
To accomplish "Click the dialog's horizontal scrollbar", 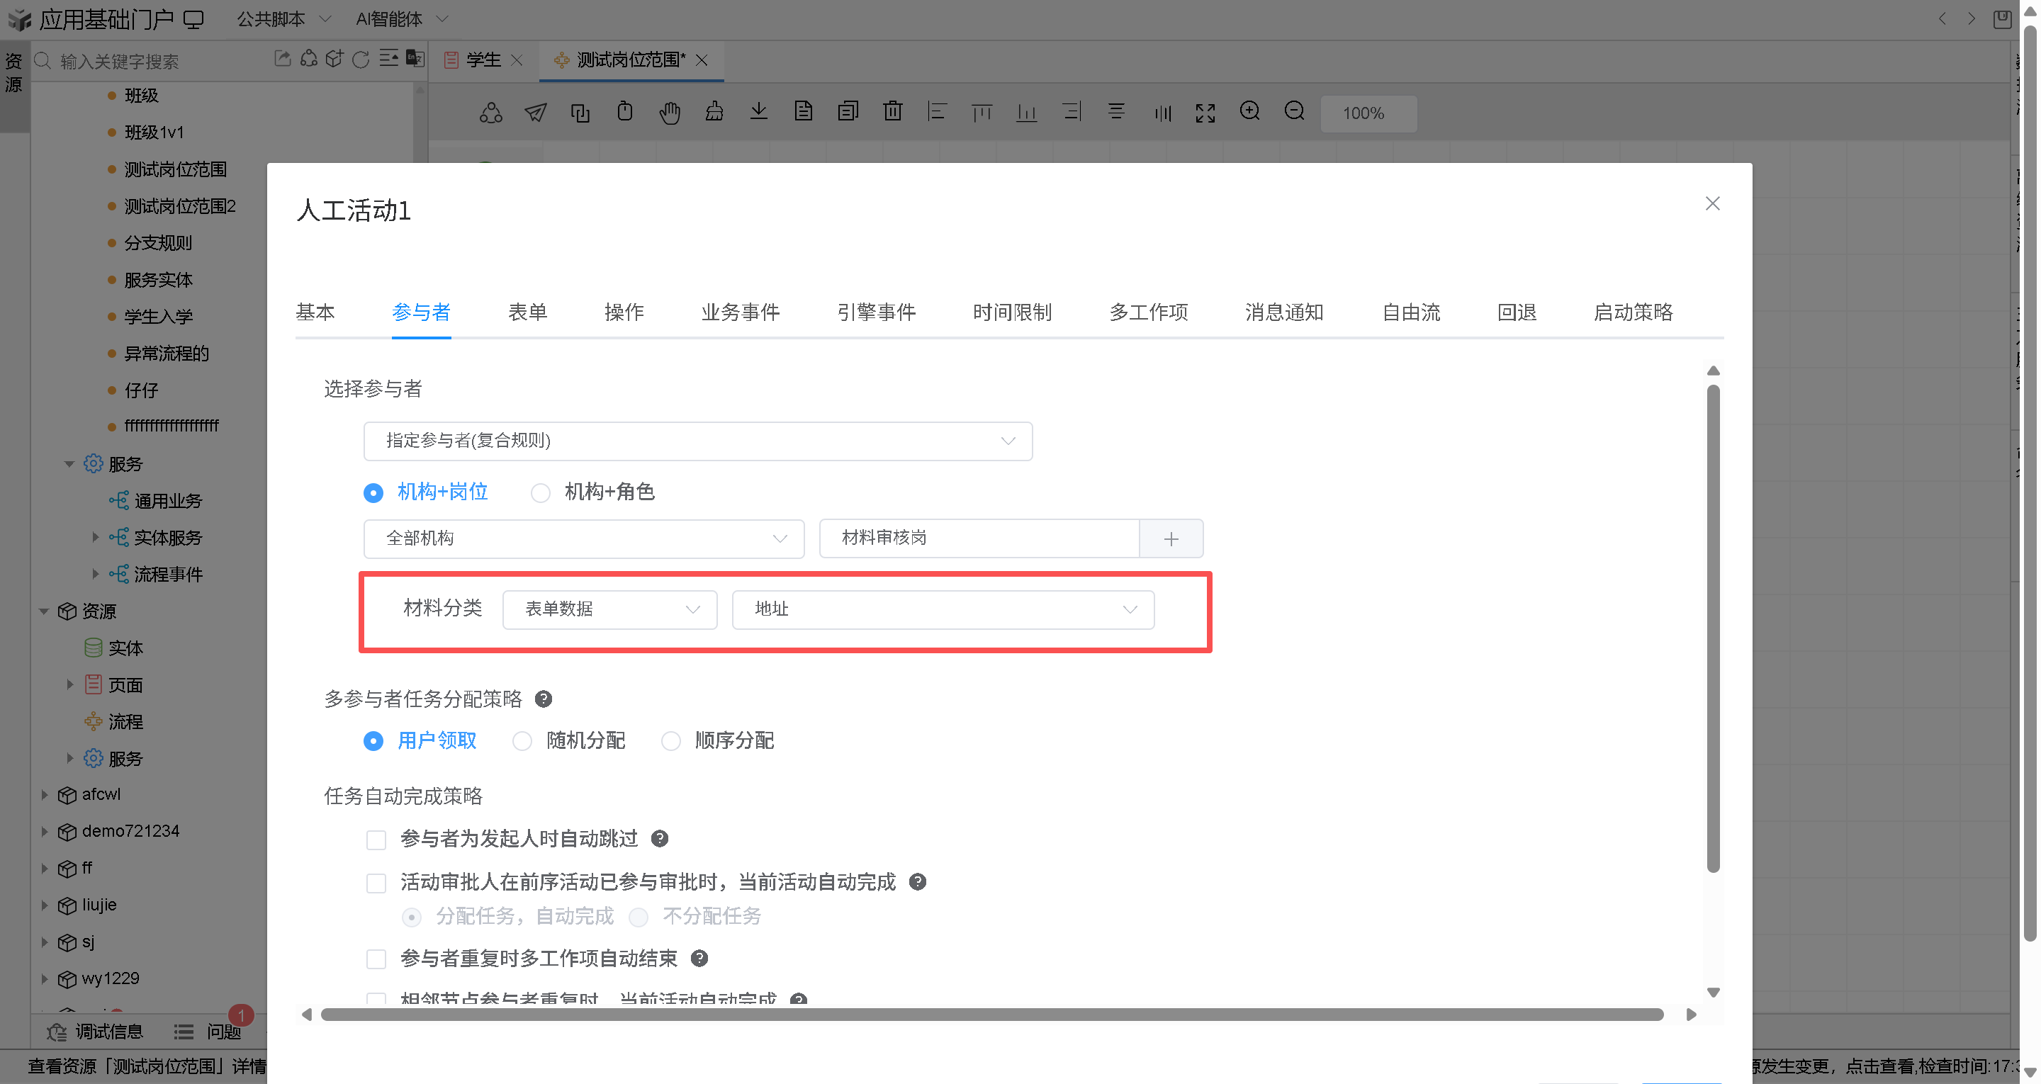I will pos(991,1015).
